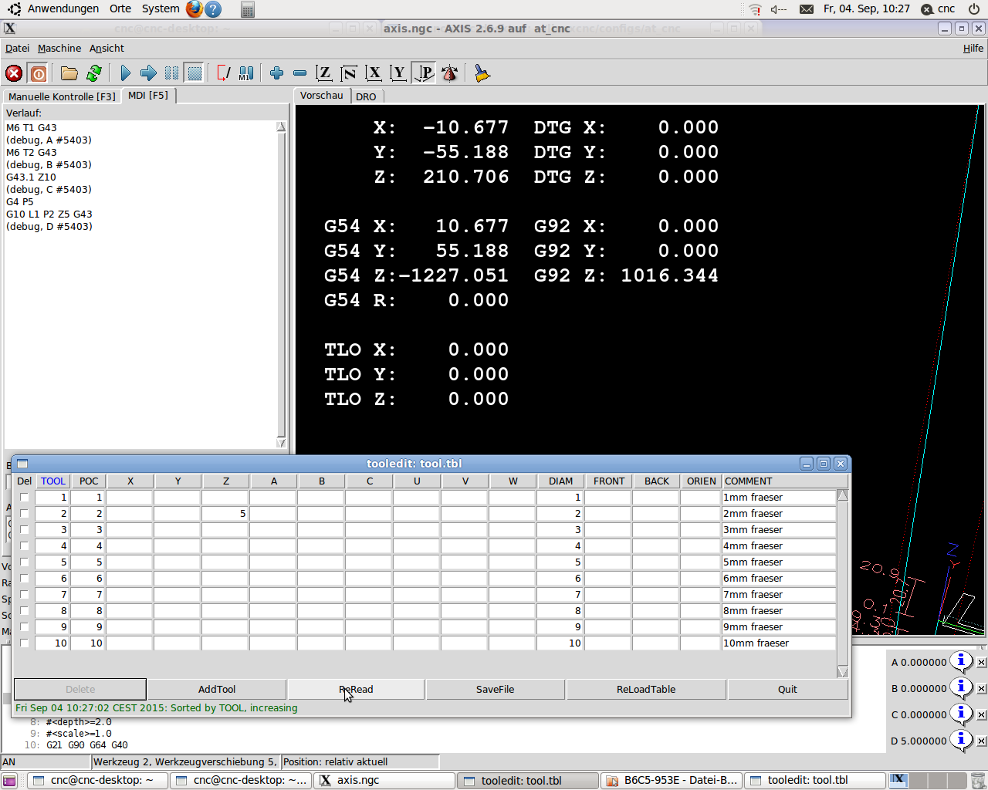Click the Trash icon in bottom panel
Screen dimensions: 988x790
tap(977, 781)
